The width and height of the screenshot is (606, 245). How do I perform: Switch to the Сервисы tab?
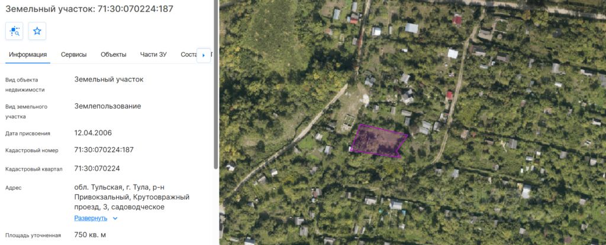click(74, 54)
